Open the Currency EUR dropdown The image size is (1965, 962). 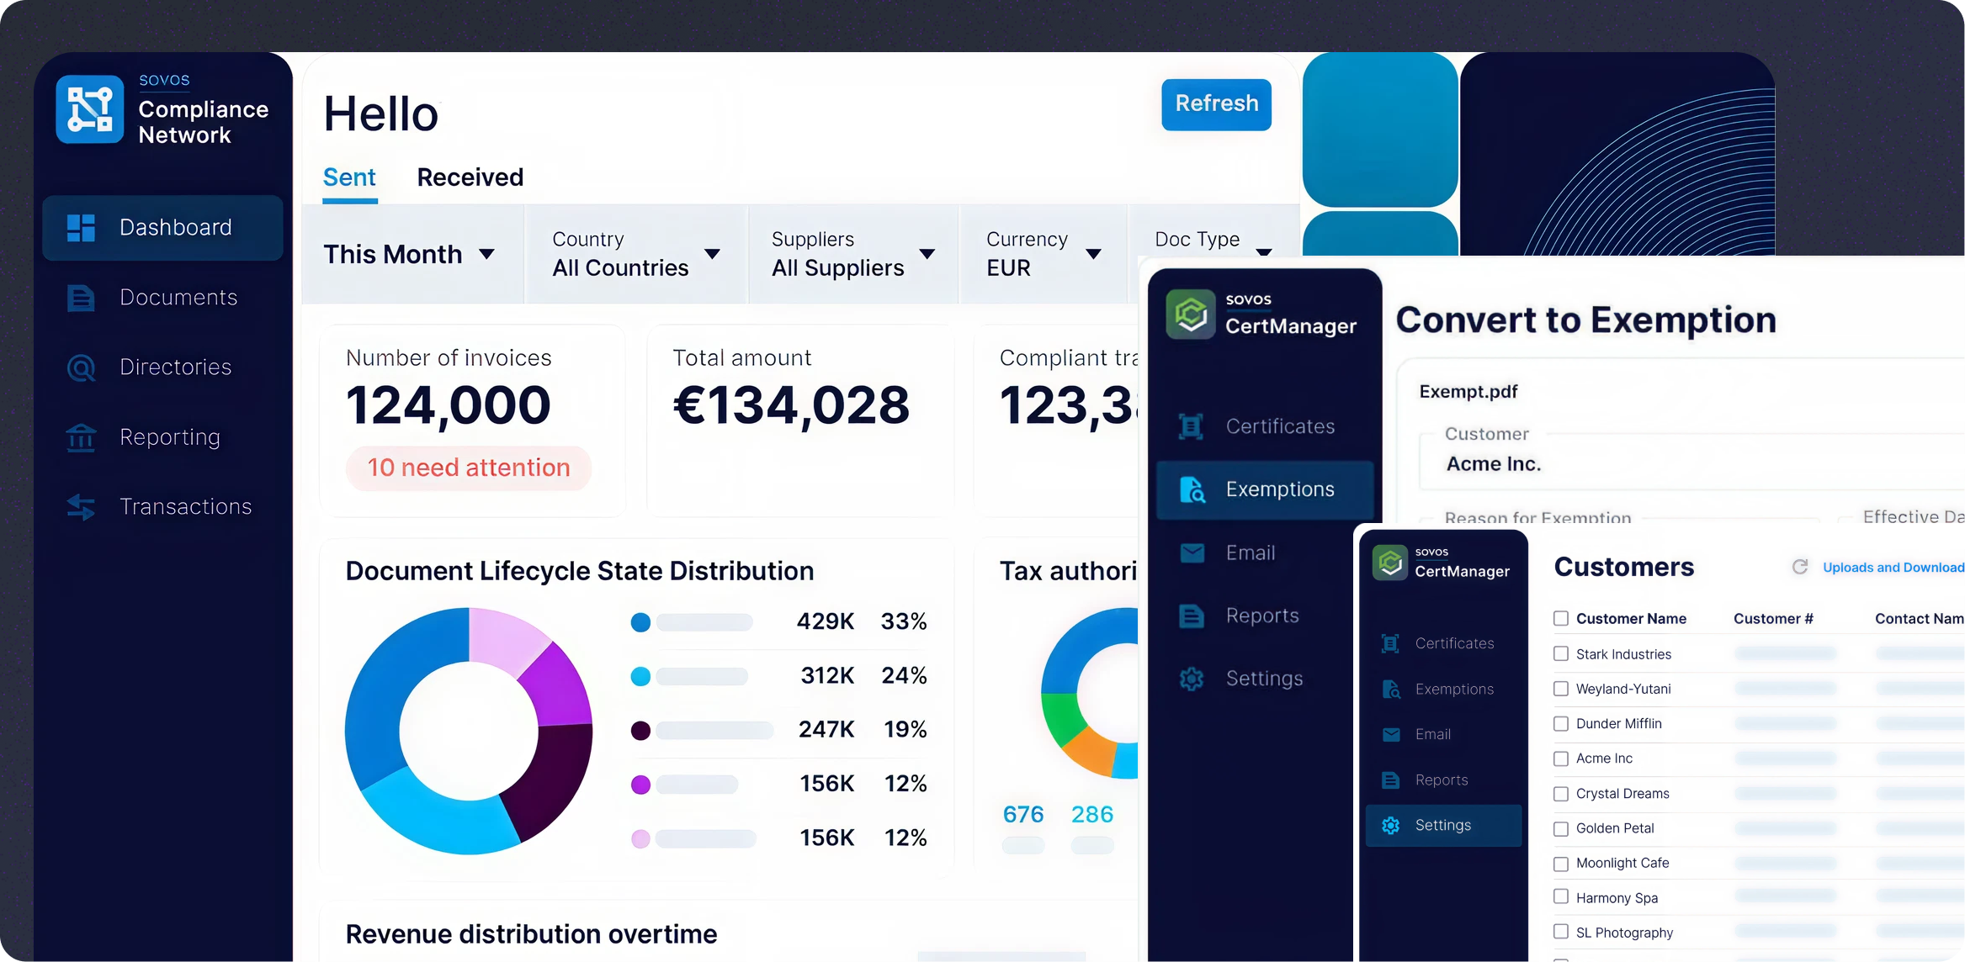[x=1043, y=254]
